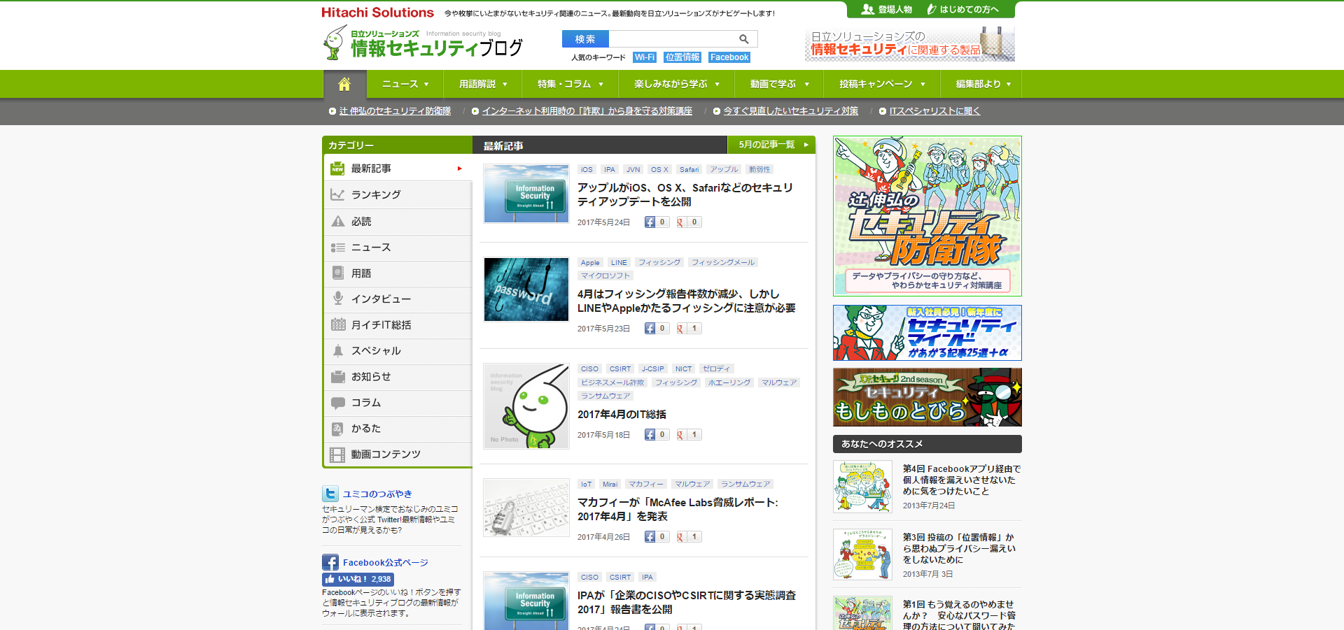
Task: Click the Facebook icon beside Facebook公式ページ
Action: coord(330,562)
